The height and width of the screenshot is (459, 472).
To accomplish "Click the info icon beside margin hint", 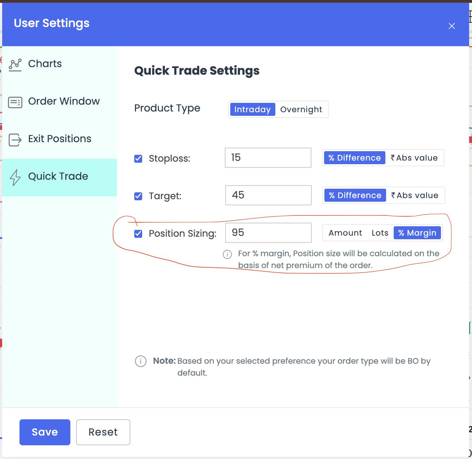I will [227, 254].
